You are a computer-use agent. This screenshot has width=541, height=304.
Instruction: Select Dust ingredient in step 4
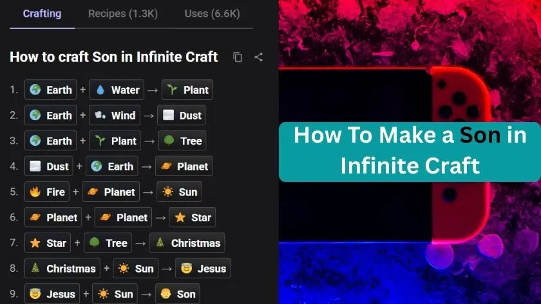49,166
